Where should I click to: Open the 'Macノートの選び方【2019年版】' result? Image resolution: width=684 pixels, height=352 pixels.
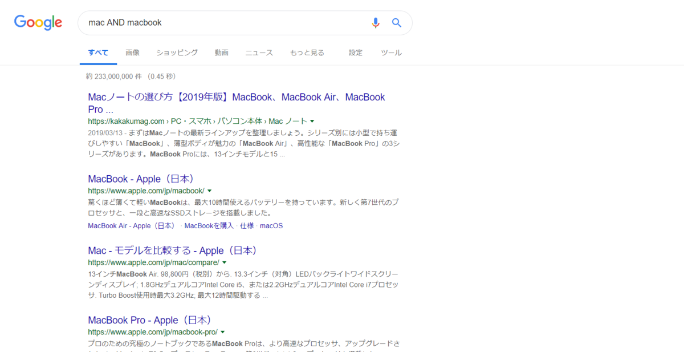coord(237,103)
